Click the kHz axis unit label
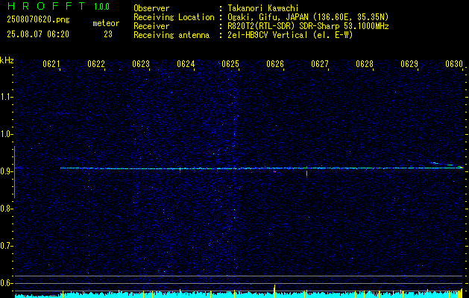 click(x=7, y=60)
